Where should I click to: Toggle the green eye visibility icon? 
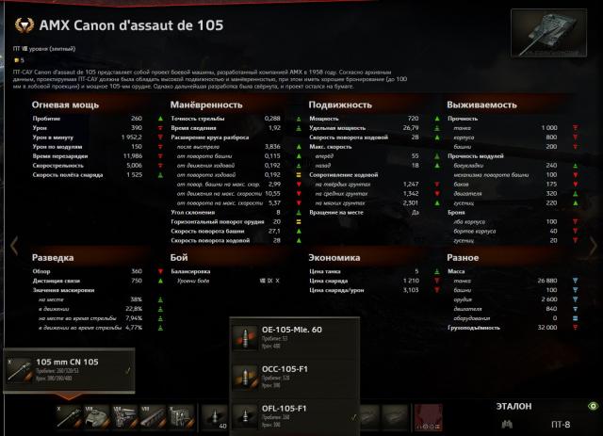pos(593,406)
